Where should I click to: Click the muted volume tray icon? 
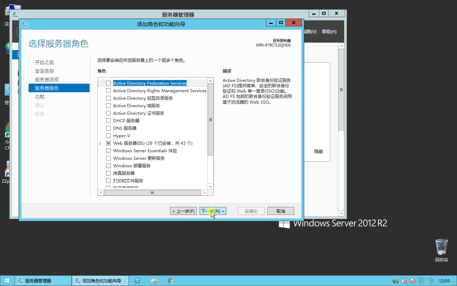pyautogui.click(x=404, y=281)
